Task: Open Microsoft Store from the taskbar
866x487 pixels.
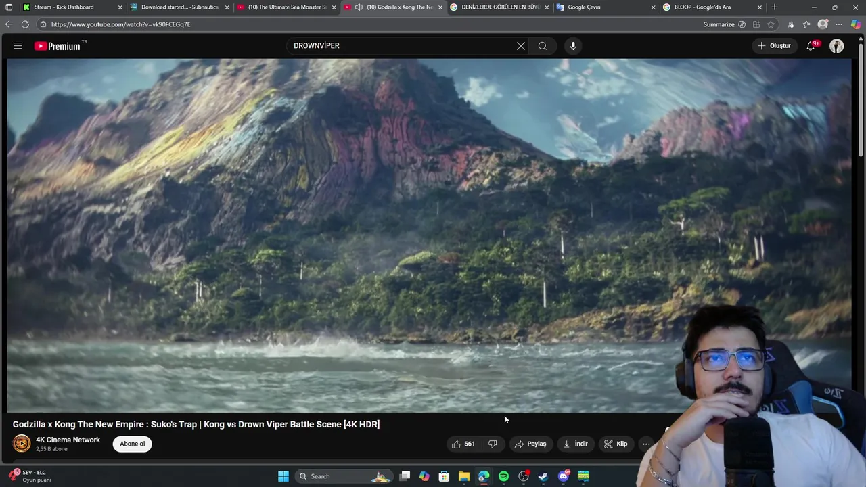Action: (x=445, y=476)
